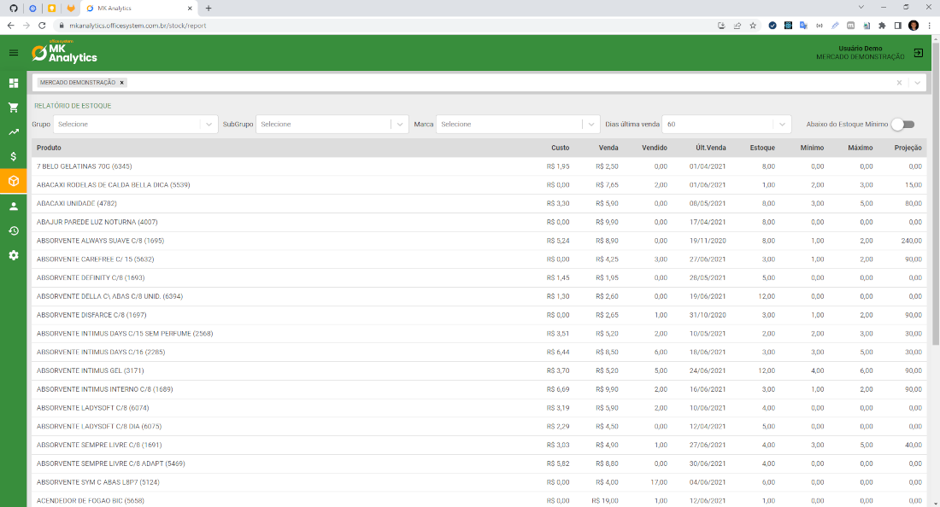Expand the Dias última venda dropdown
This screenshot has height=507, width=940.
(726, 124)
